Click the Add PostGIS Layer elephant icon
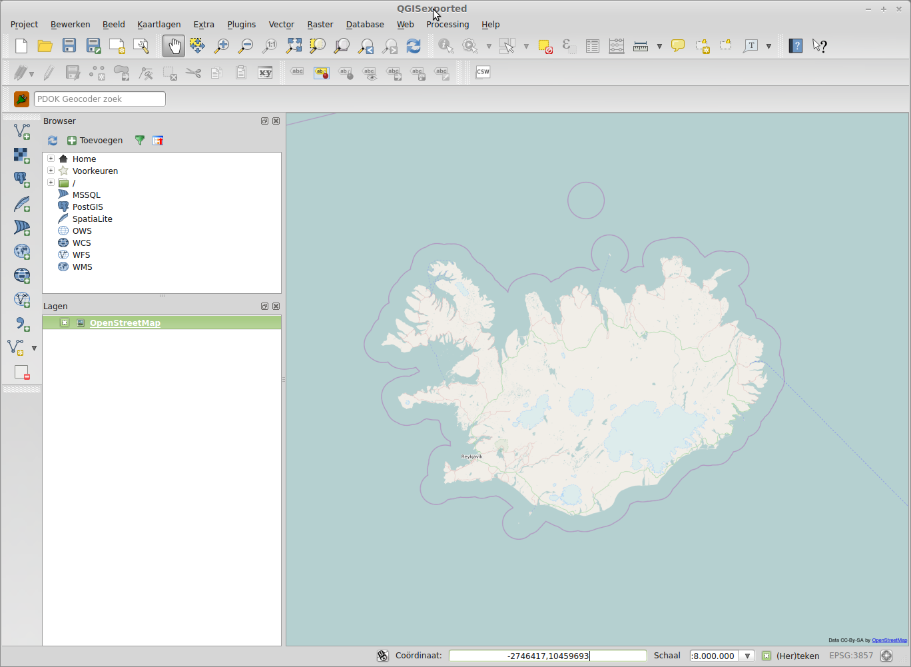Image resolution: width=911 pixels, height=667 pixels. 22,179
